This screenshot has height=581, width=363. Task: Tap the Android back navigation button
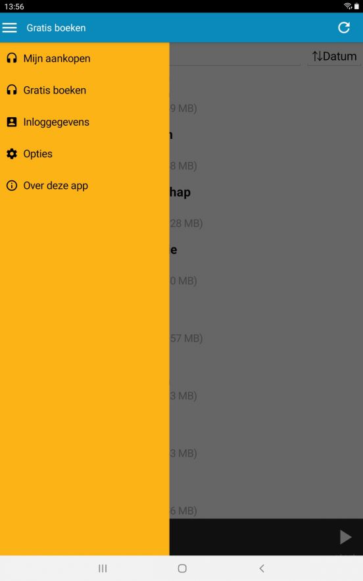[x=262, y=568]
